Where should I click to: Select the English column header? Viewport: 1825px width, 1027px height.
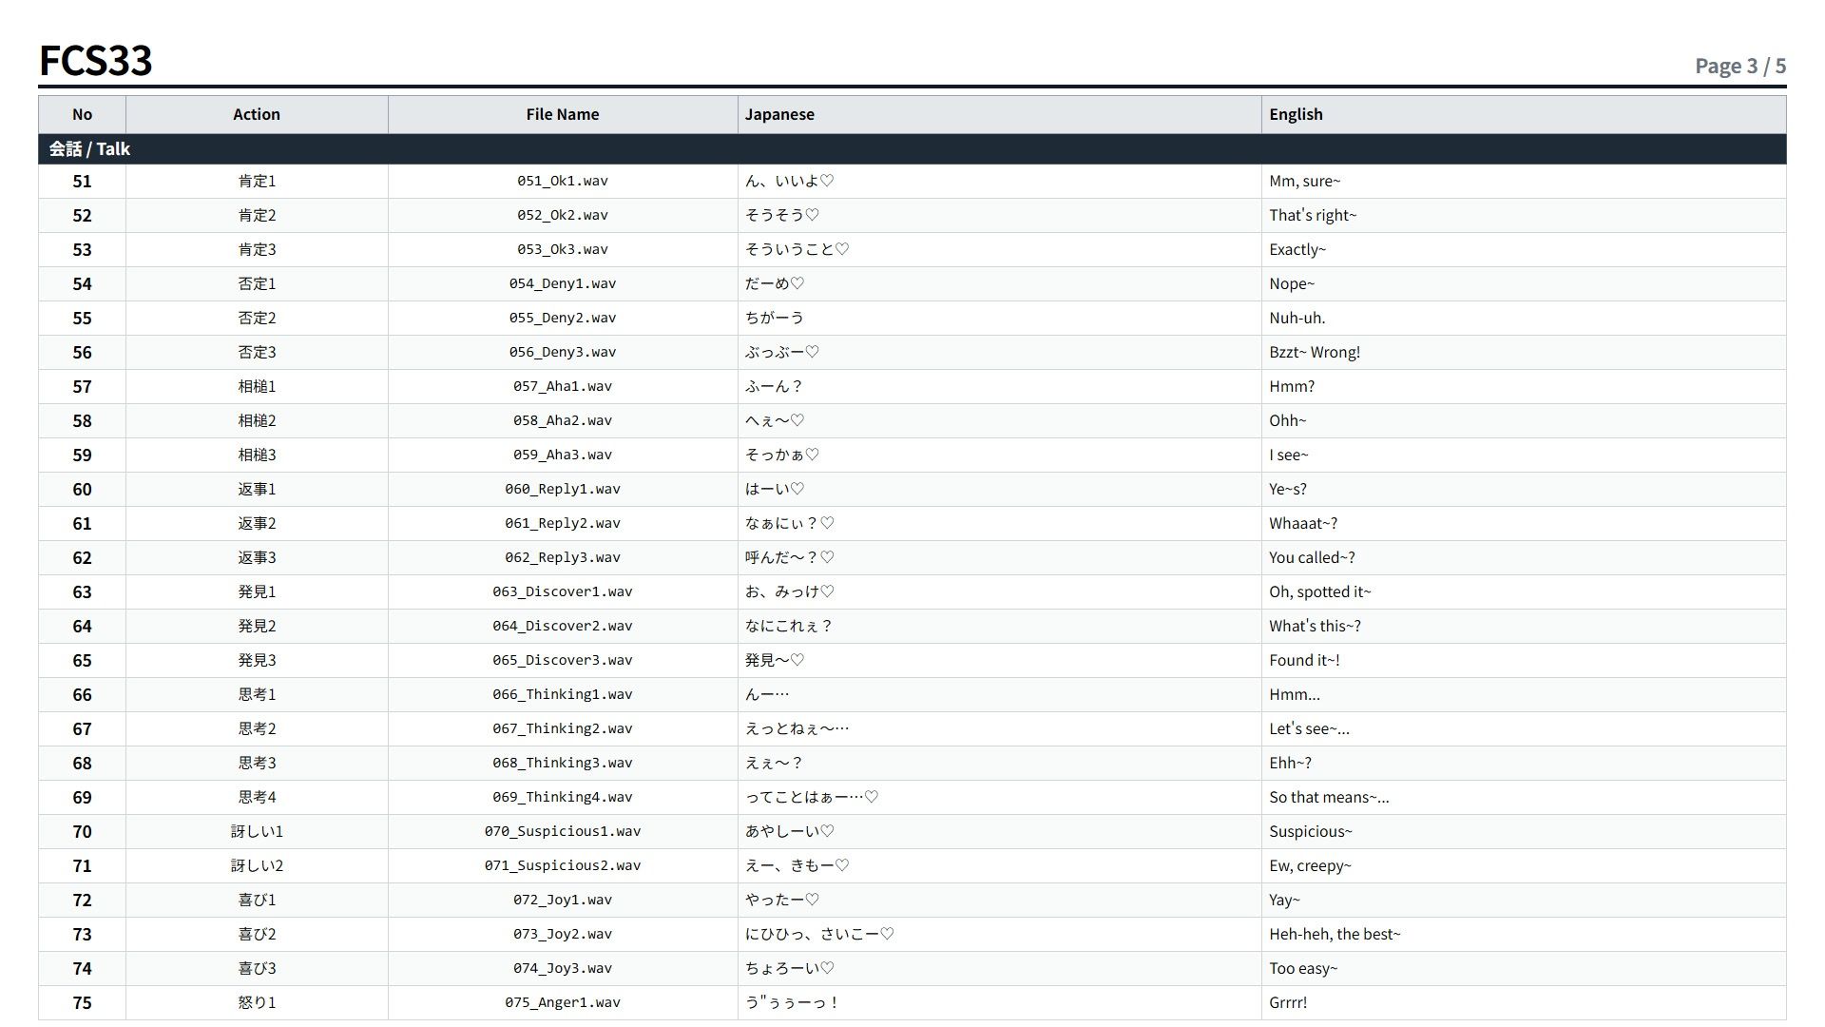[x=1524, y=114]
